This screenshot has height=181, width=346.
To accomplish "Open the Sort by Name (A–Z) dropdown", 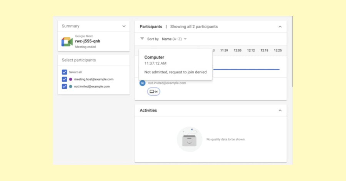I will point(174,39).
